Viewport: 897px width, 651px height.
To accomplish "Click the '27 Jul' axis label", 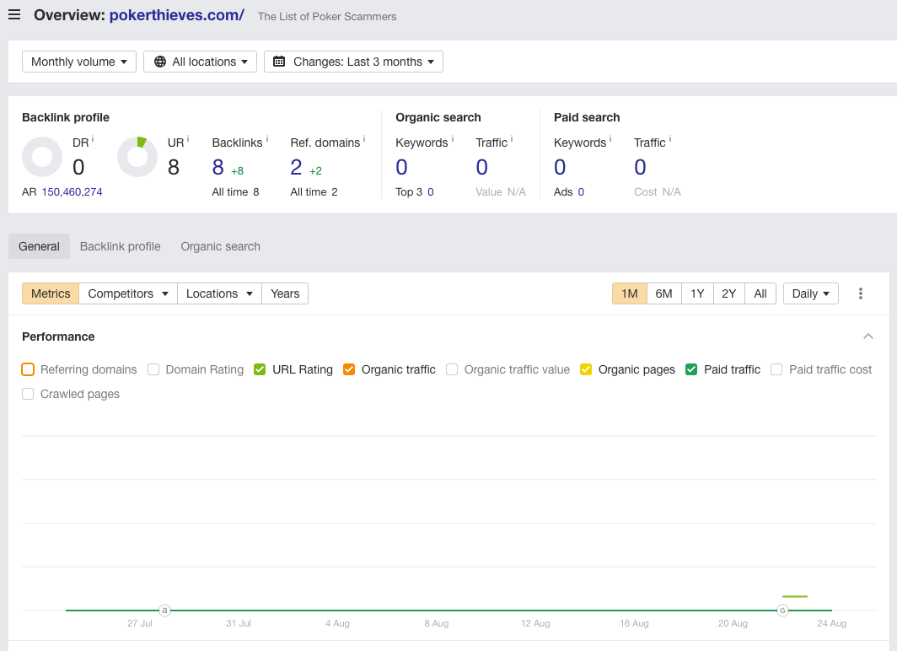I will 140,623.
